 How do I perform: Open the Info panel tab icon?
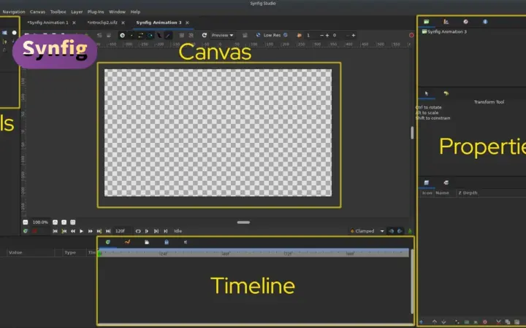tap(485, 22)
